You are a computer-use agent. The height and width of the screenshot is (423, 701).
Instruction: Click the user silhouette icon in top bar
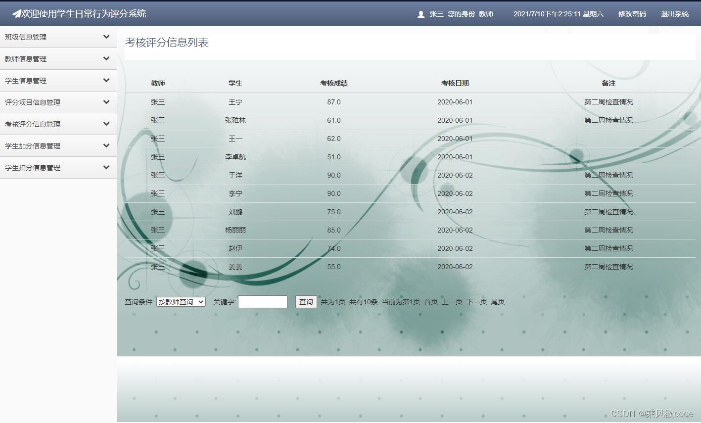[x=420, y=14]
